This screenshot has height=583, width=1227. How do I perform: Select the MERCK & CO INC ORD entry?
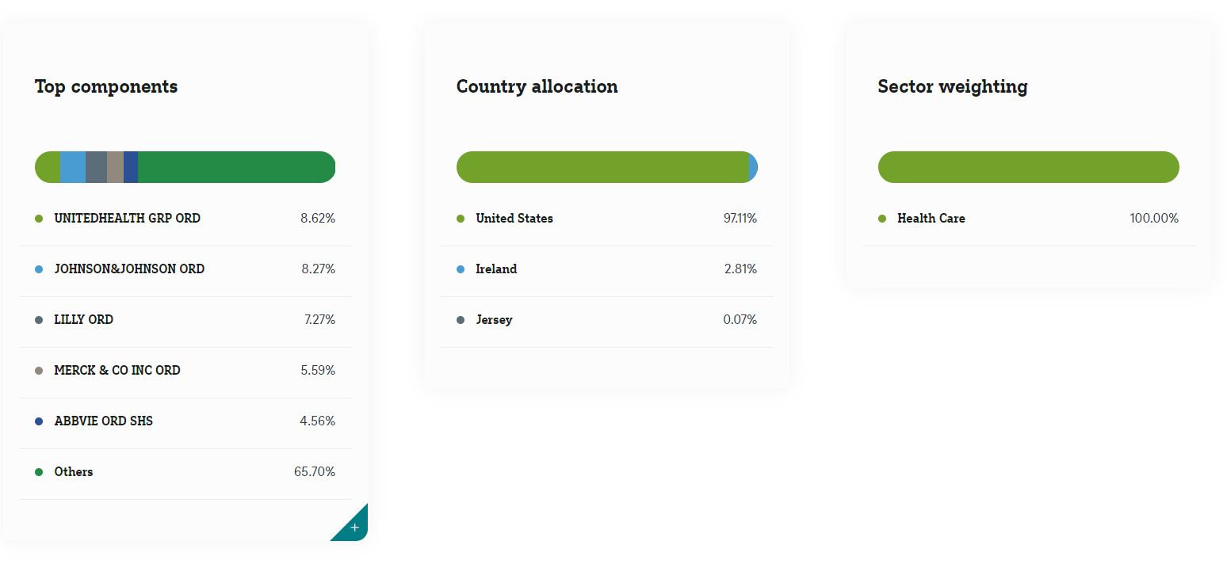pyautogui.click(x=117, y=371)
